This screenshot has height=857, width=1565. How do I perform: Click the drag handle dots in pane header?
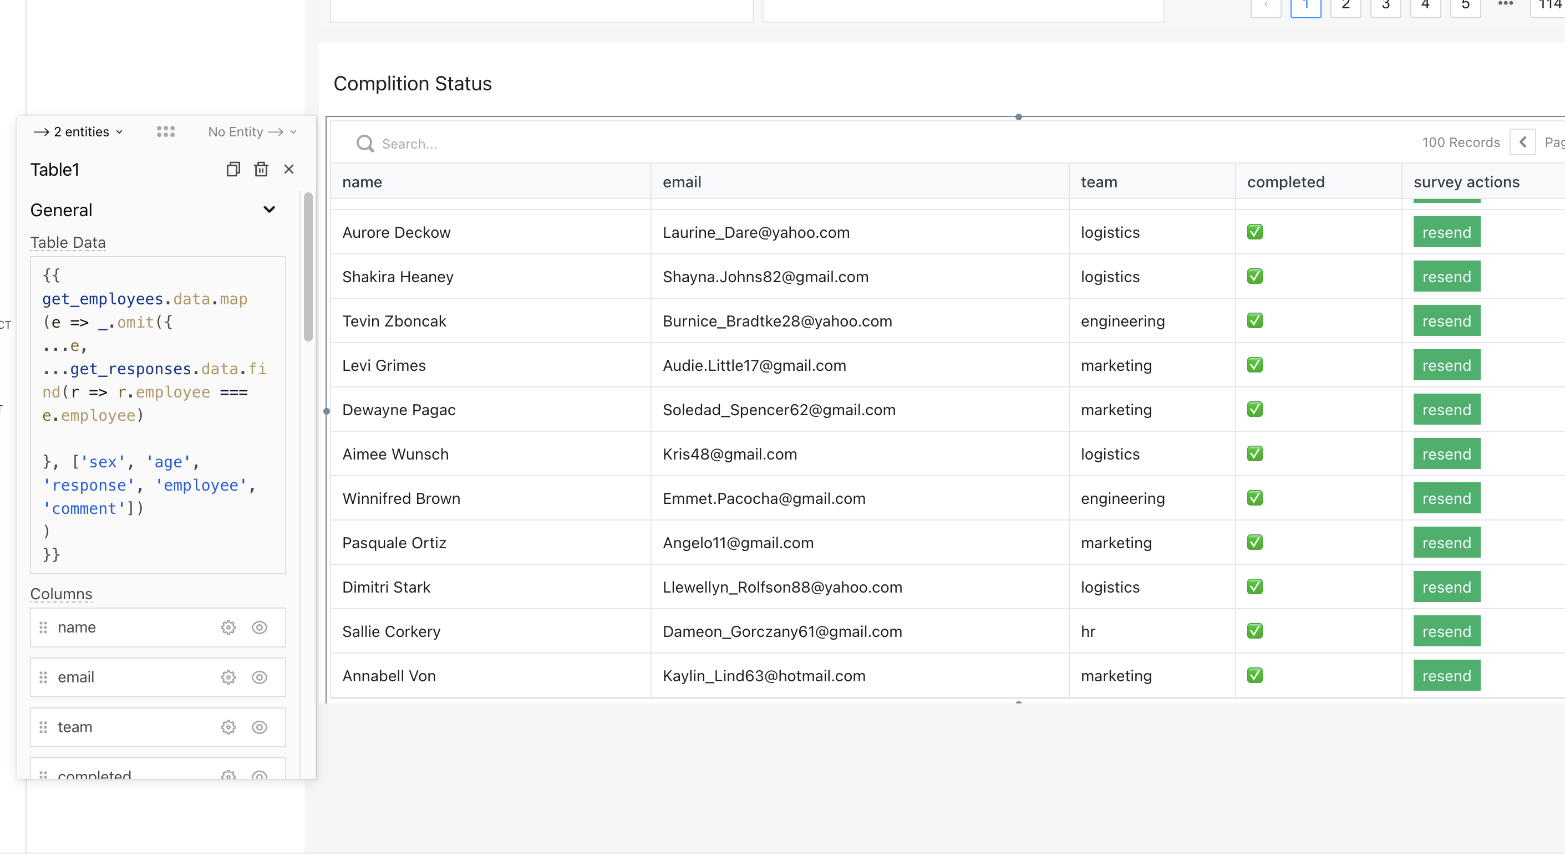click(165, 132)
